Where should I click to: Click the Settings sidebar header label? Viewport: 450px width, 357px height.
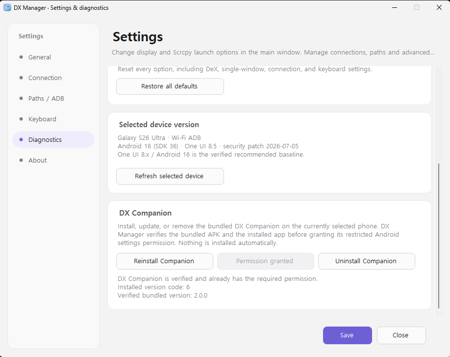31,36
